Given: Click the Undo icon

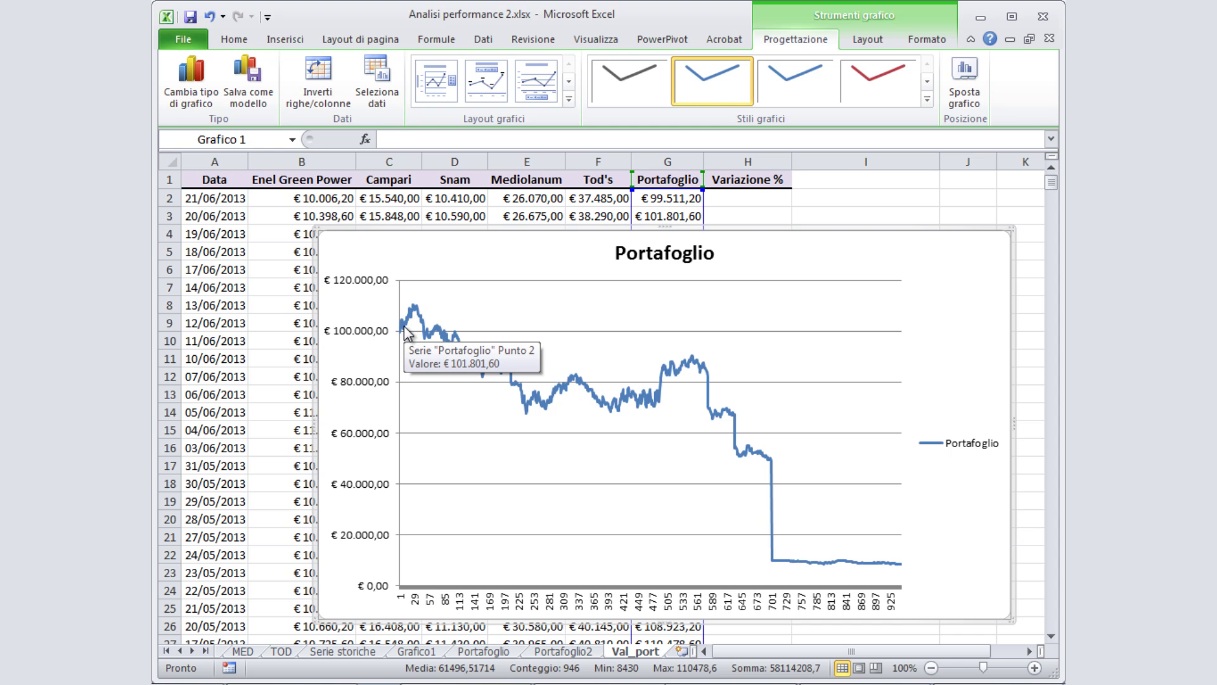Looking at the screenshot, I should (x=209, y=17).
